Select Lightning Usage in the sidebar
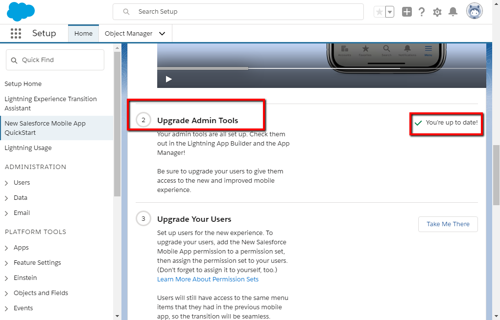This screenshot has width=500, height=320. point(28,148)
